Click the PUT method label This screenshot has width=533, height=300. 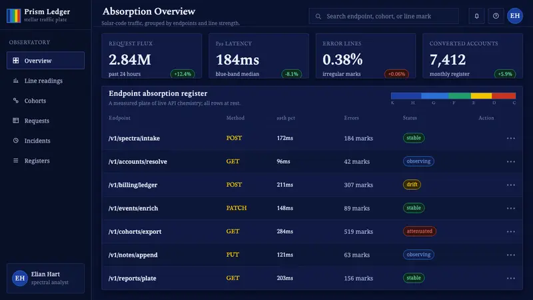tap(233, 255)
